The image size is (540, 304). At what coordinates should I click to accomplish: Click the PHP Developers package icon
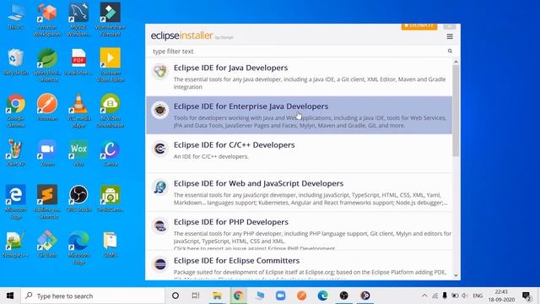pos(159,225)
